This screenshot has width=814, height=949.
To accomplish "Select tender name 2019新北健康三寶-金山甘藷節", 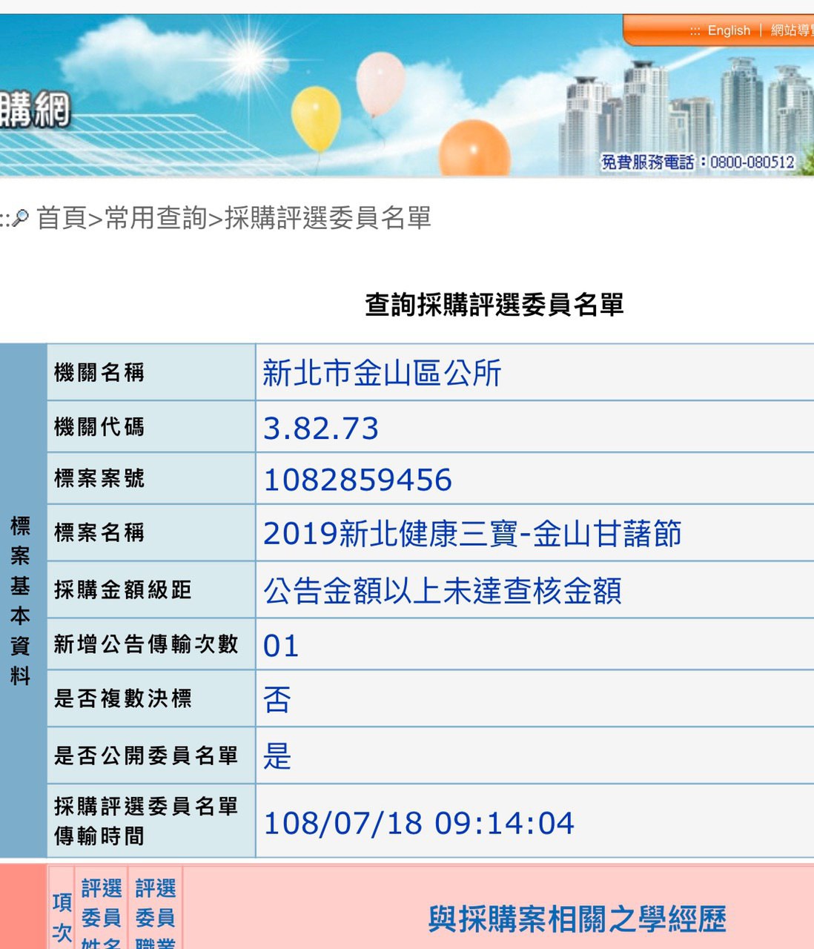I will 472,534.
